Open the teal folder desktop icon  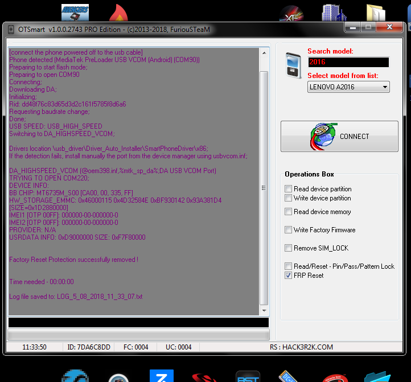click(x=377, y=377)
